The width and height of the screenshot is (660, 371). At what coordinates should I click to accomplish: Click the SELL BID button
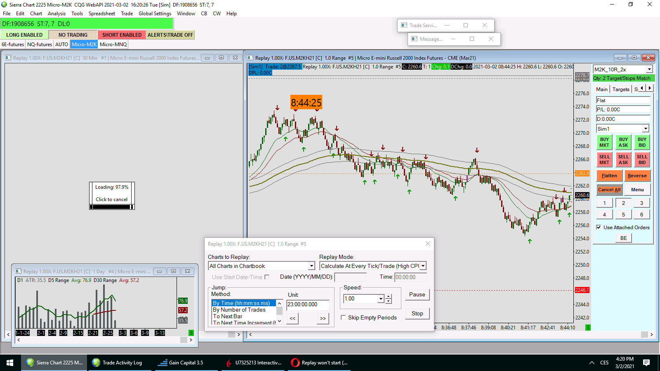[642, 160]
